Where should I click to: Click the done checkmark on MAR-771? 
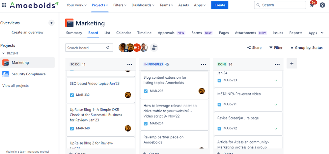click(x=276, y=104)
